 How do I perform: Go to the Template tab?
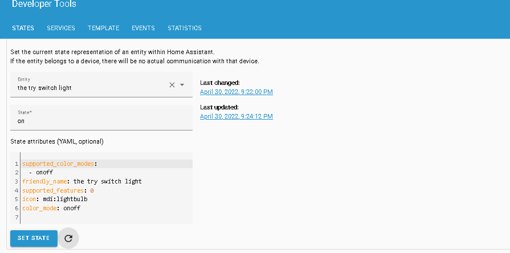pyautogui.click(x=103, y=28)
